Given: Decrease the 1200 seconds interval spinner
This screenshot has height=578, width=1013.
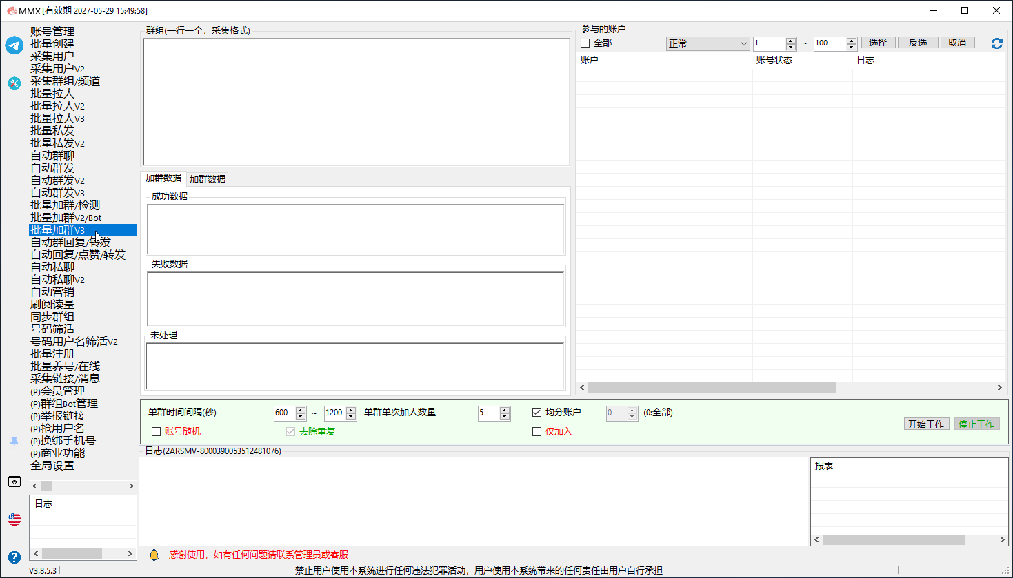Looking at the screenshot, I should [x=351, y=416].
